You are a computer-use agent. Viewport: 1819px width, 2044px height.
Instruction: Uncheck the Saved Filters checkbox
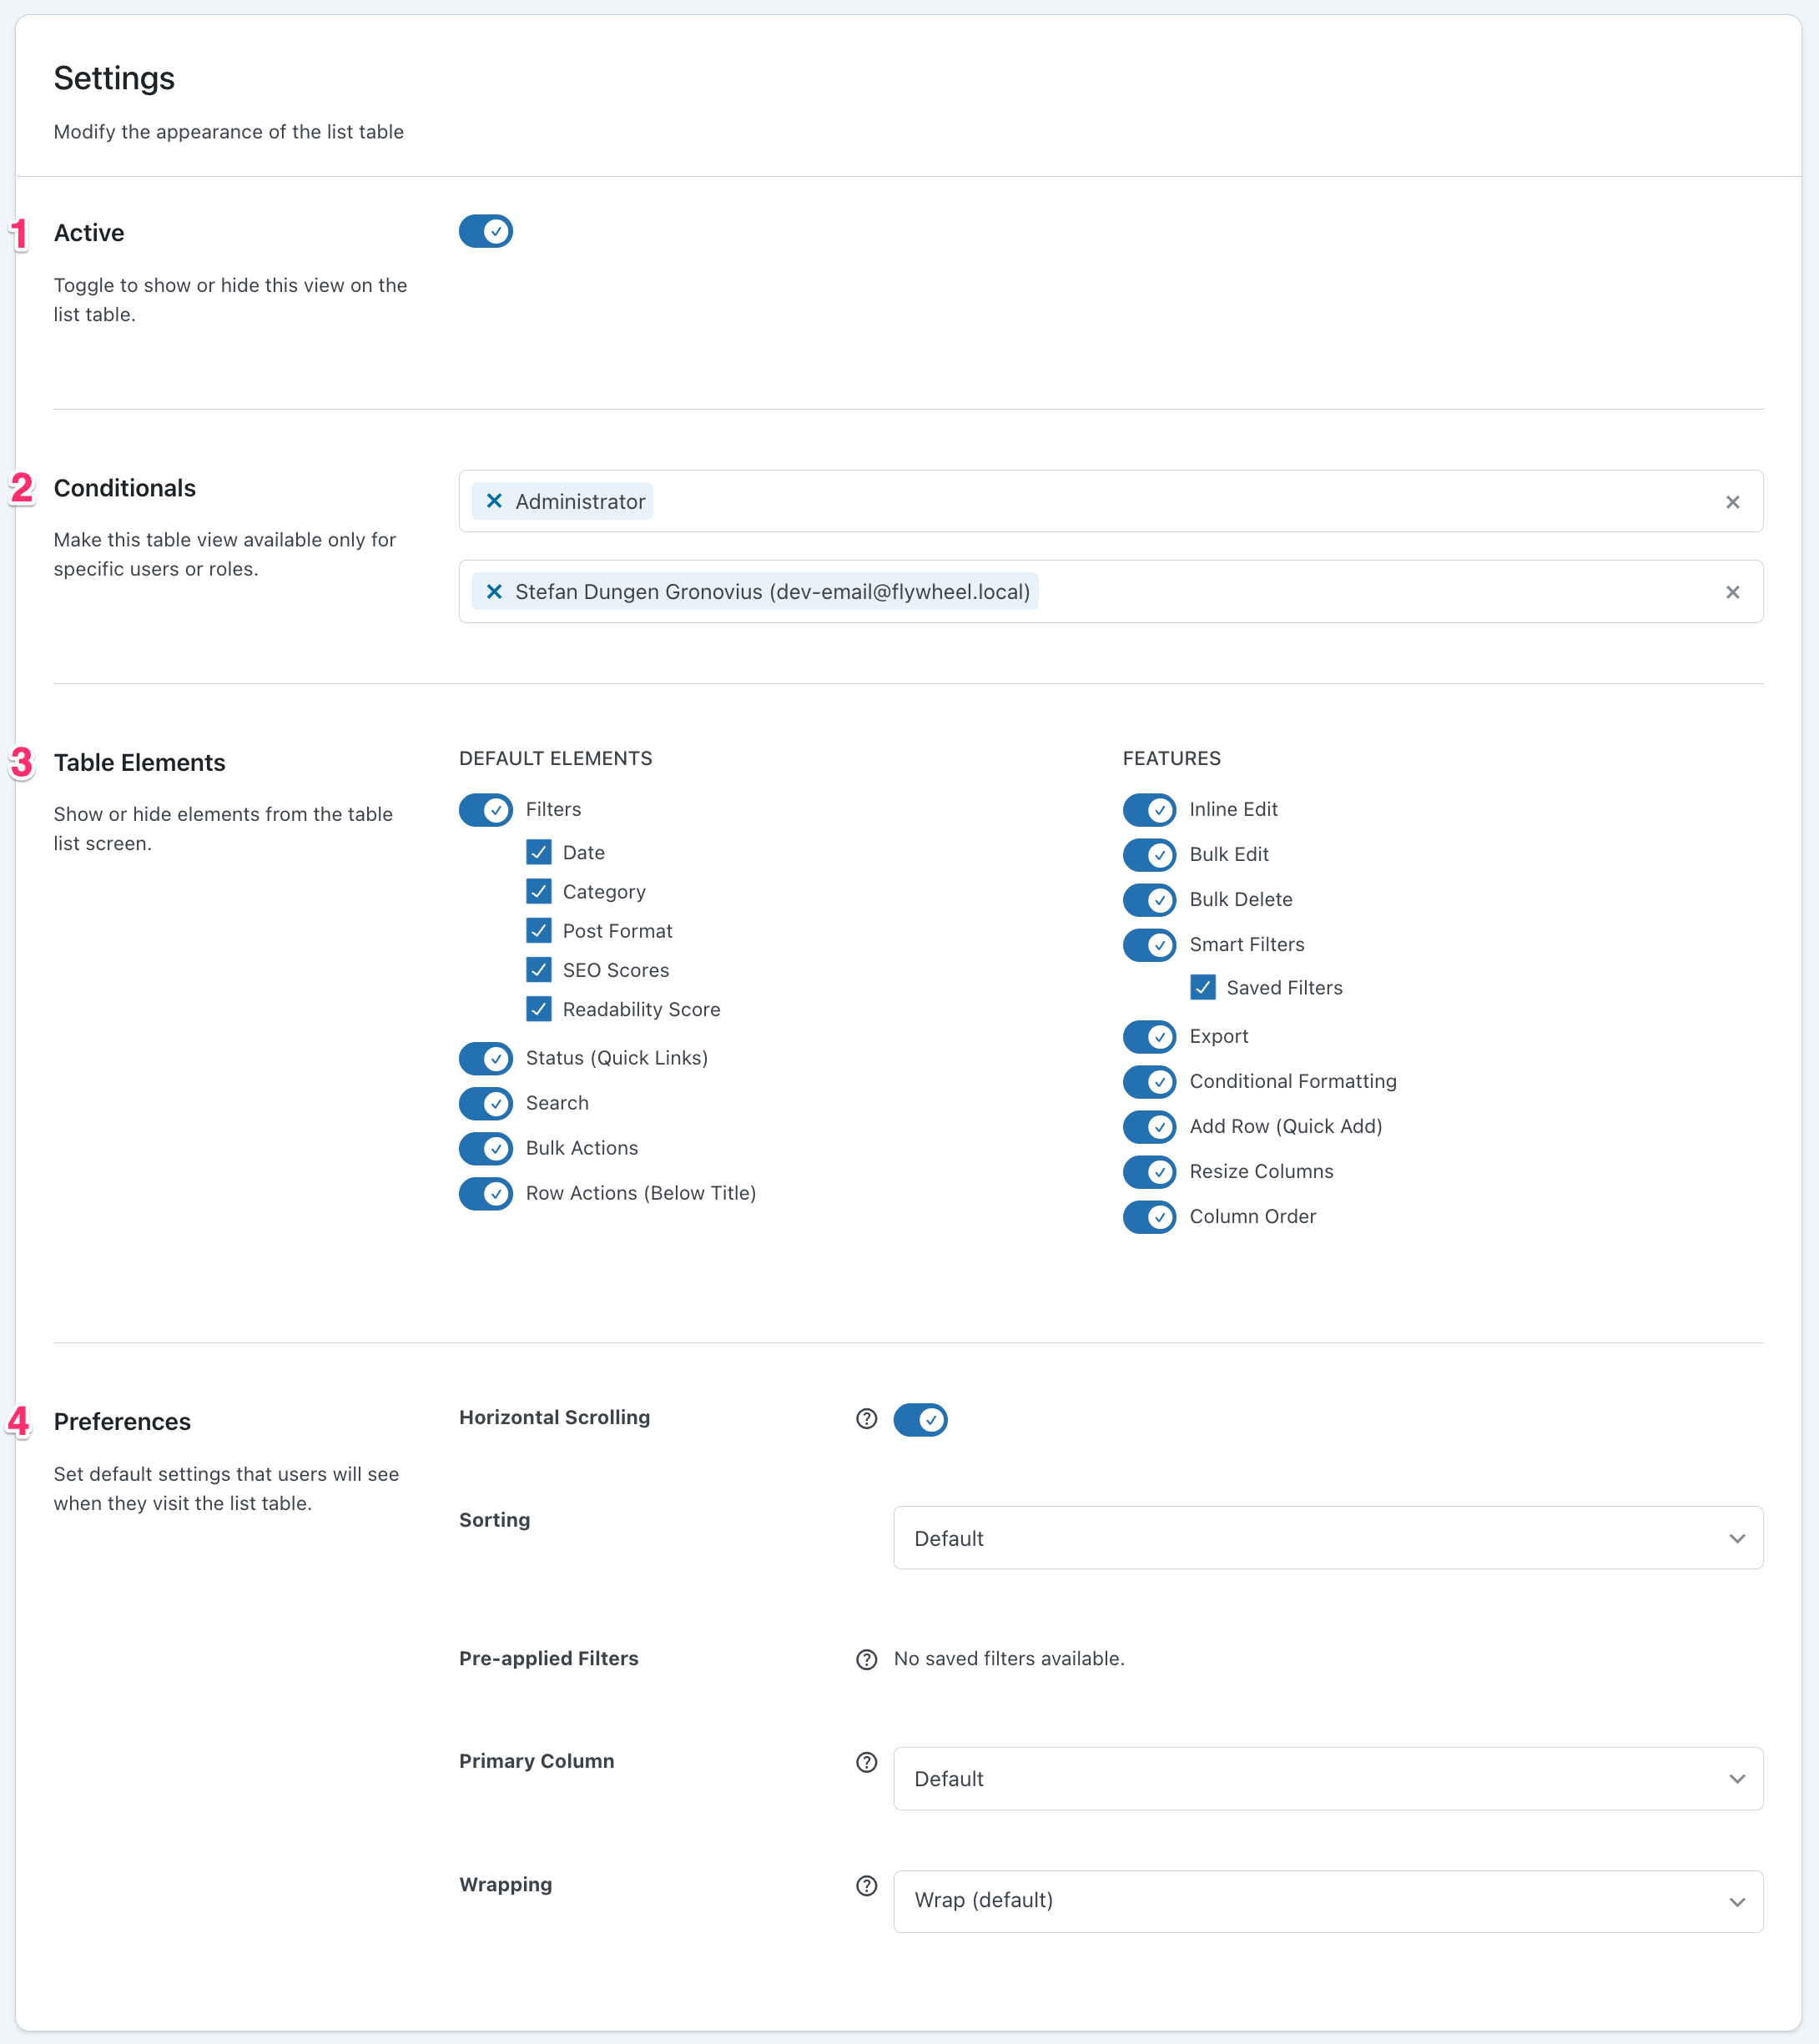click(1203, 988)
